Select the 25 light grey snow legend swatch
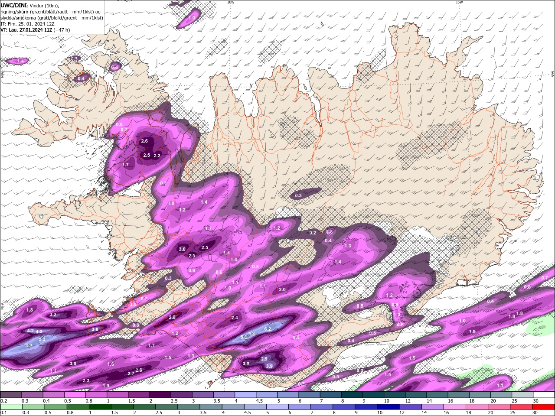 pyautogui.click(x=523, y=395)
